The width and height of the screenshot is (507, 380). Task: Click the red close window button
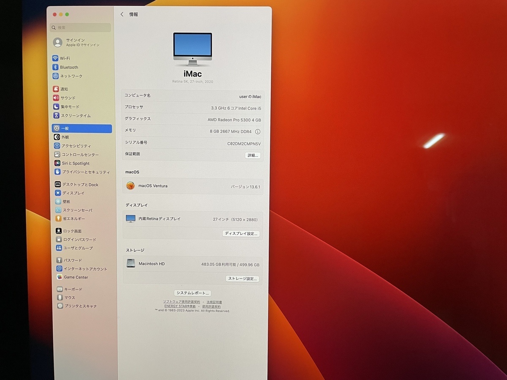pos(55,14)
